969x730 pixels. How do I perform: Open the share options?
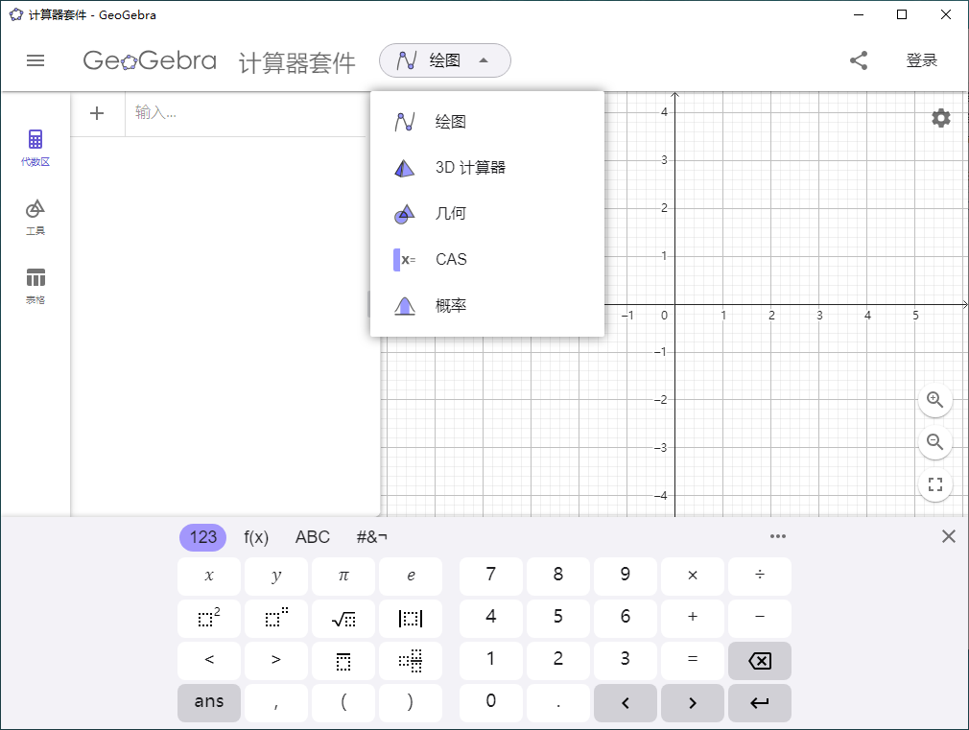(x=859, y=59)
